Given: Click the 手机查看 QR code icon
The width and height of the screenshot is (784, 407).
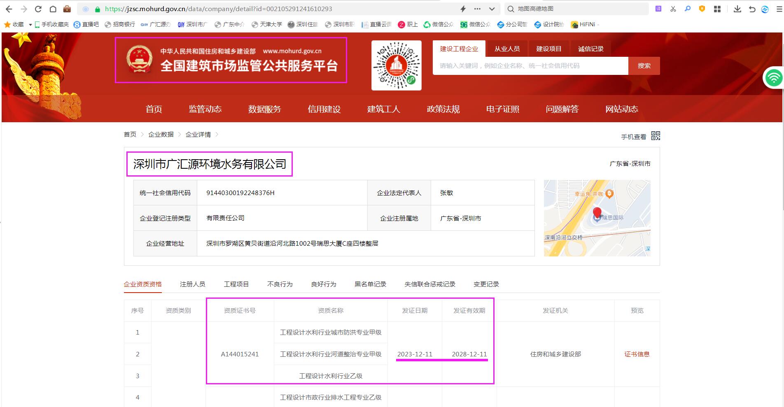Looking at the screenshot, I should [x=656, y=135].
